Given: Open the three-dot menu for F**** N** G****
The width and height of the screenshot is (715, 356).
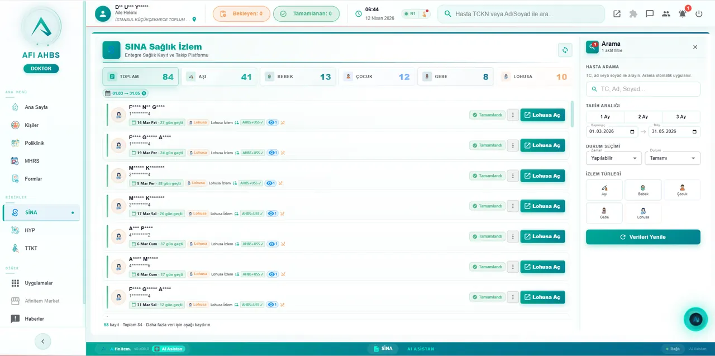Looking at the screenshot, I should click(x=513, y=115).
